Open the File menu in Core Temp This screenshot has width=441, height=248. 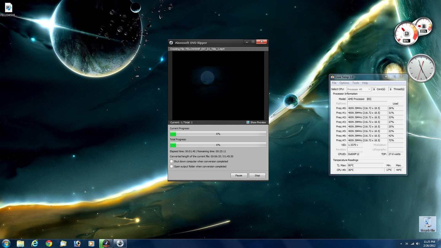[x=334, y=83]
